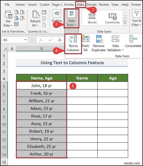Screen dimensions: 143x166
Task: Click cell 'Elizabeth, 25 yr'
Action: click(x=41, y=146)
